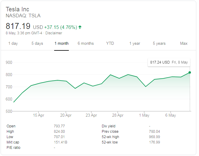Select the 5 days range tab
This screenshot has height=156, width=199.
tap(37, 44)
